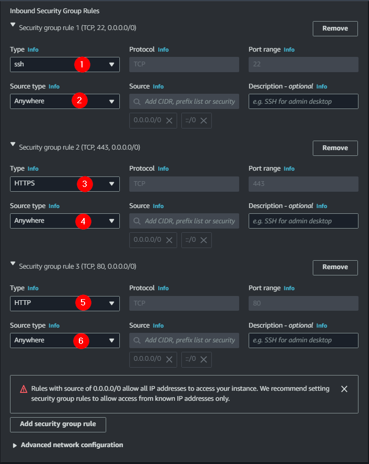Click Add security group rule button
Image resolution: width=369 pixels, height=464 pixels.
(58, 424)
